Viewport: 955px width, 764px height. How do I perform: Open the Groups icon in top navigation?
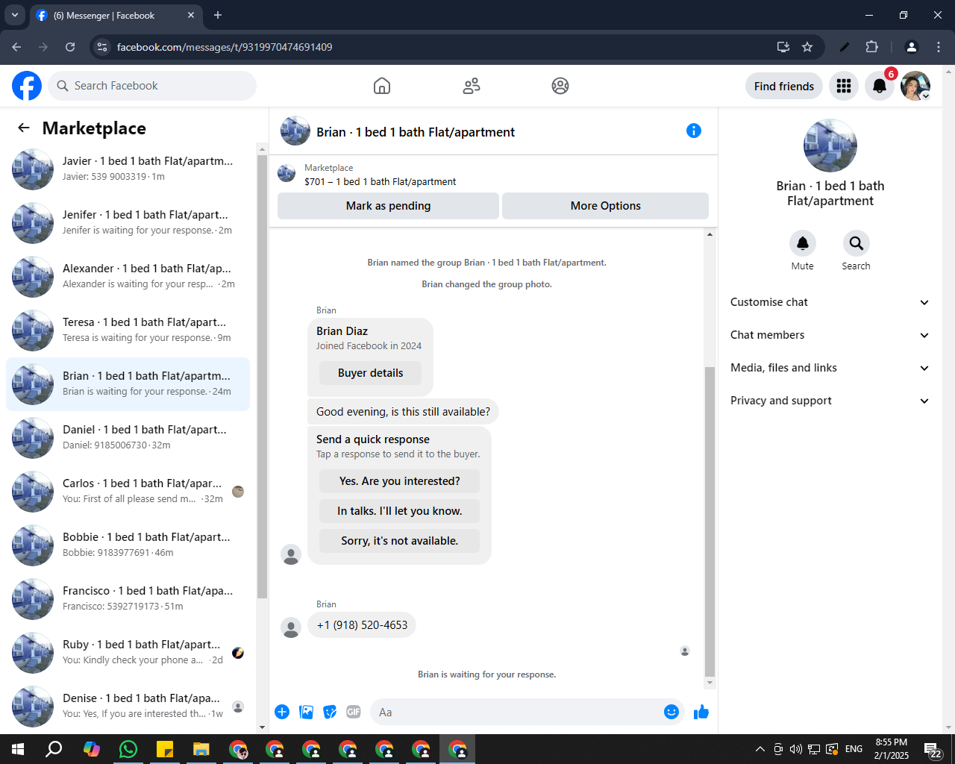tap(560, 86)
